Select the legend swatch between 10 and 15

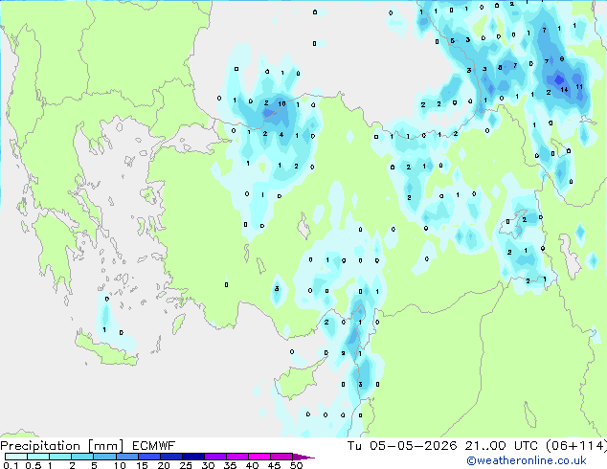tap(127, 457)
